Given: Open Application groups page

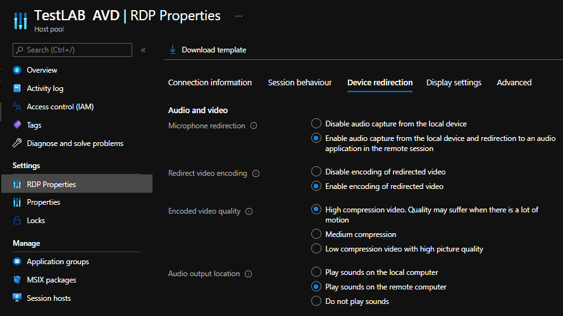Looking at the screenshot, I should pos(58,262).
